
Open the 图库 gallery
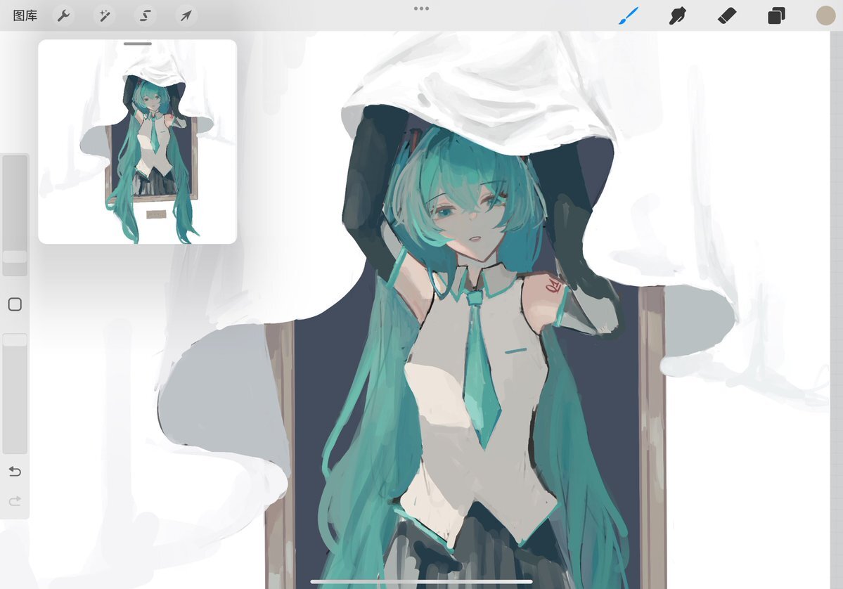tap(25, 15)
